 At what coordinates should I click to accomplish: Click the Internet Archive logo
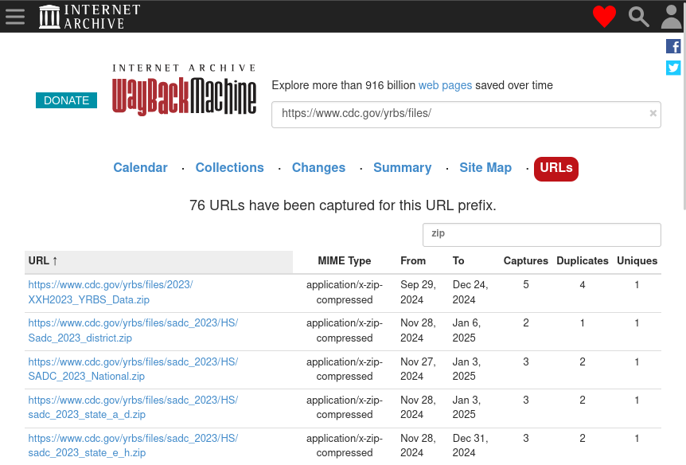(x=90, y=16)
